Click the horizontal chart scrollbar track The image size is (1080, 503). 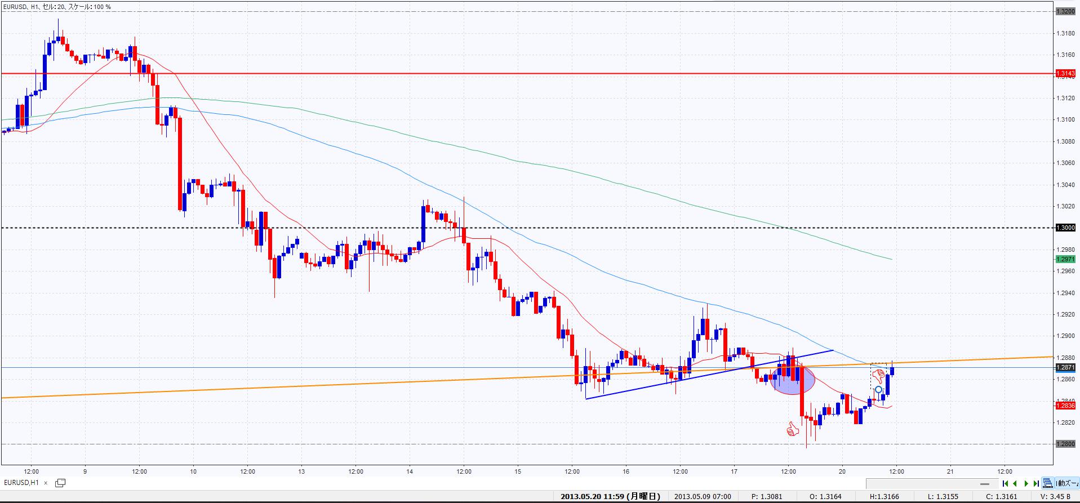tap(924, 483)
